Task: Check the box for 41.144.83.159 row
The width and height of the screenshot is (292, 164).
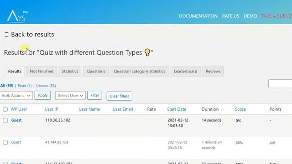Action: point(5,143)
